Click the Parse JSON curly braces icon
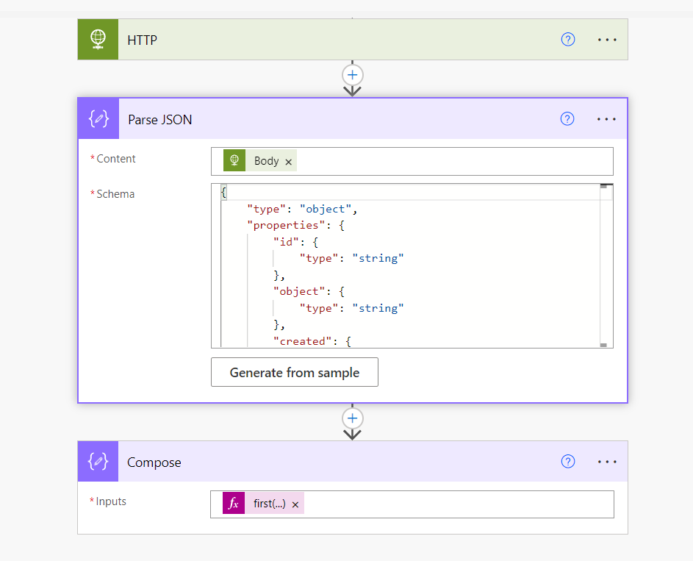693x561 pixels. click(98, 119)
